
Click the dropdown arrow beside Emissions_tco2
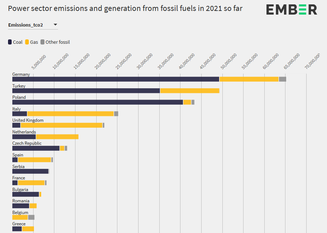[55, 25]
